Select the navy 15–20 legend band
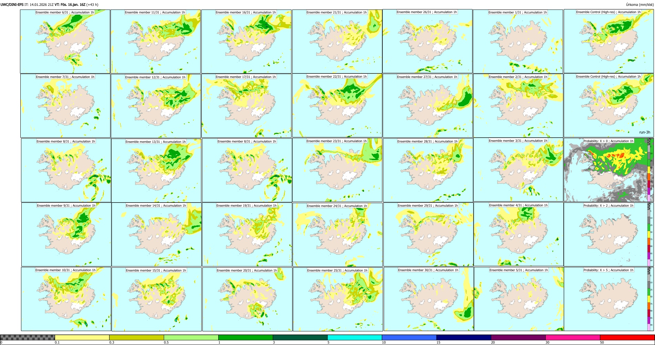Screen dimensions: 655x345 pyautogui.click(x=464, y=337)
